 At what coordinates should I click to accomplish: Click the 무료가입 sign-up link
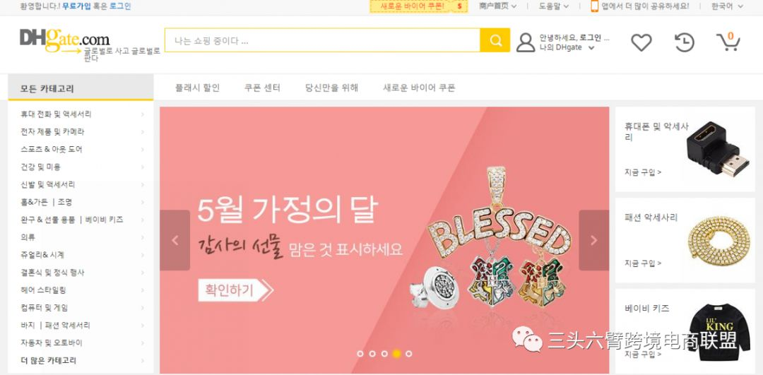click(76, 6)
